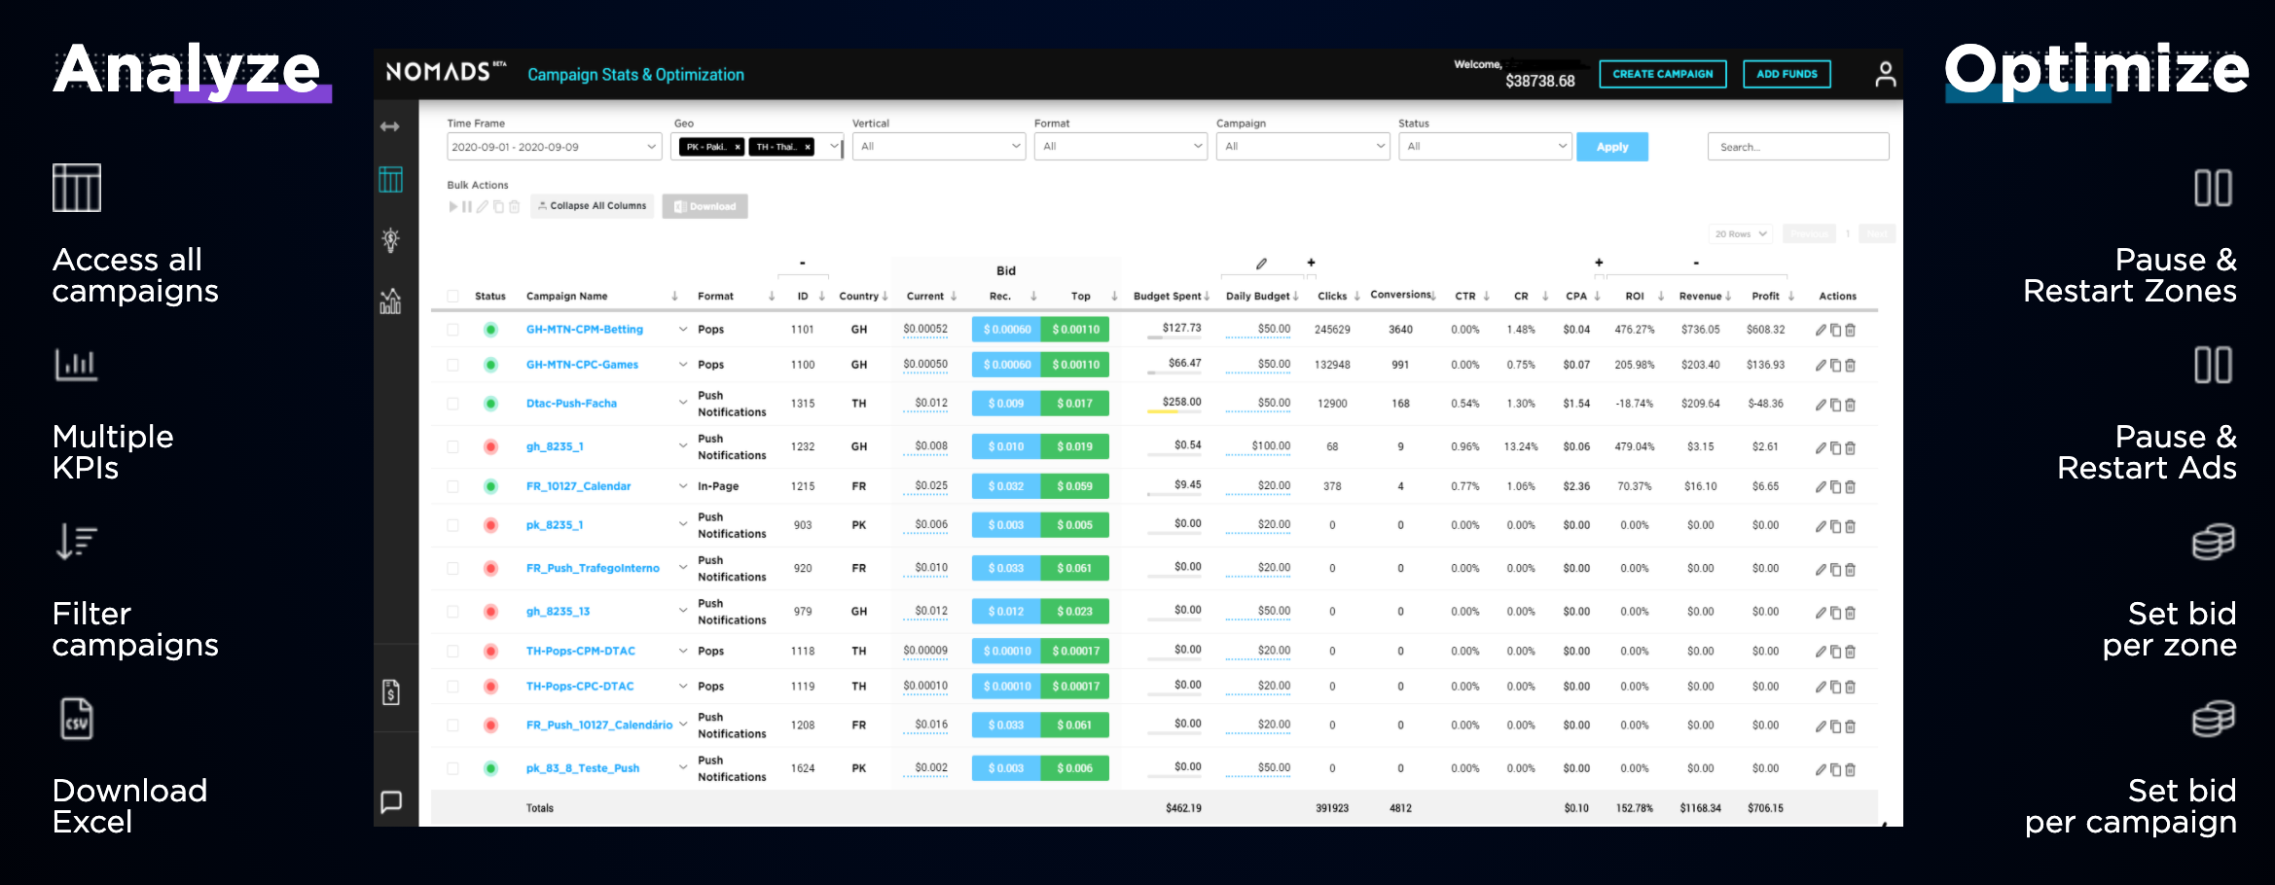Click the bulk action copy icon

[x=498, y=206]
